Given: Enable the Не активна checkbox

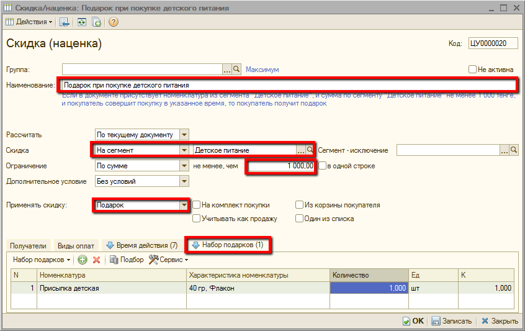Looking at the screenshot, I should pyautogui.click(x=473, y=70).
